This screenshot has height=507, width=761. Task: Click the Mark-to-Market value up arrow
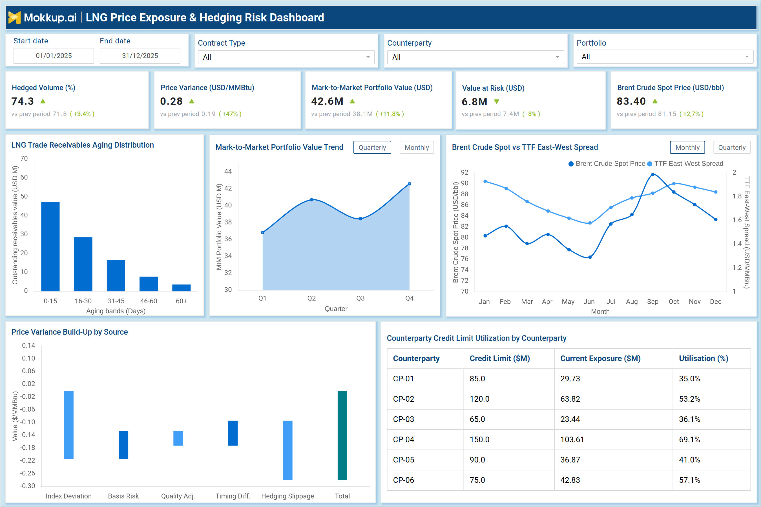point(352,101)
